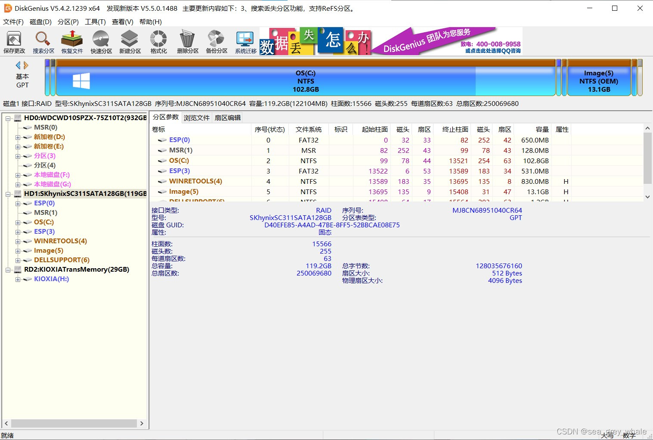
Task: Click the partition table scroll-up arrow
Action: [x=647, y=128]
